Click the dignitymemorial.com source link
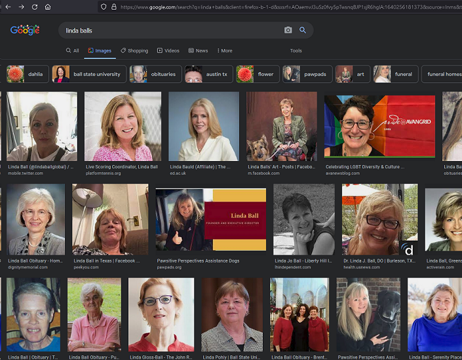 click(x=28, y=267)
